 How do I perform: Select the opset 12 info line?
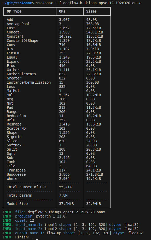(18, 221)
